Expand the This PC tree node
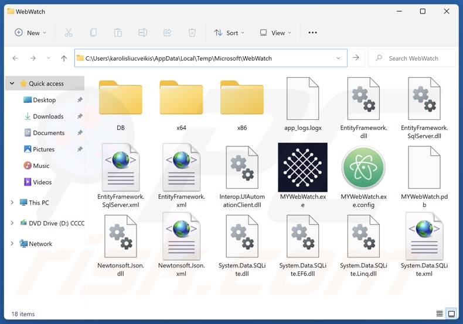The width and height of the screenshot is (463, 324). pyautogui.click(x=12, y=203)
